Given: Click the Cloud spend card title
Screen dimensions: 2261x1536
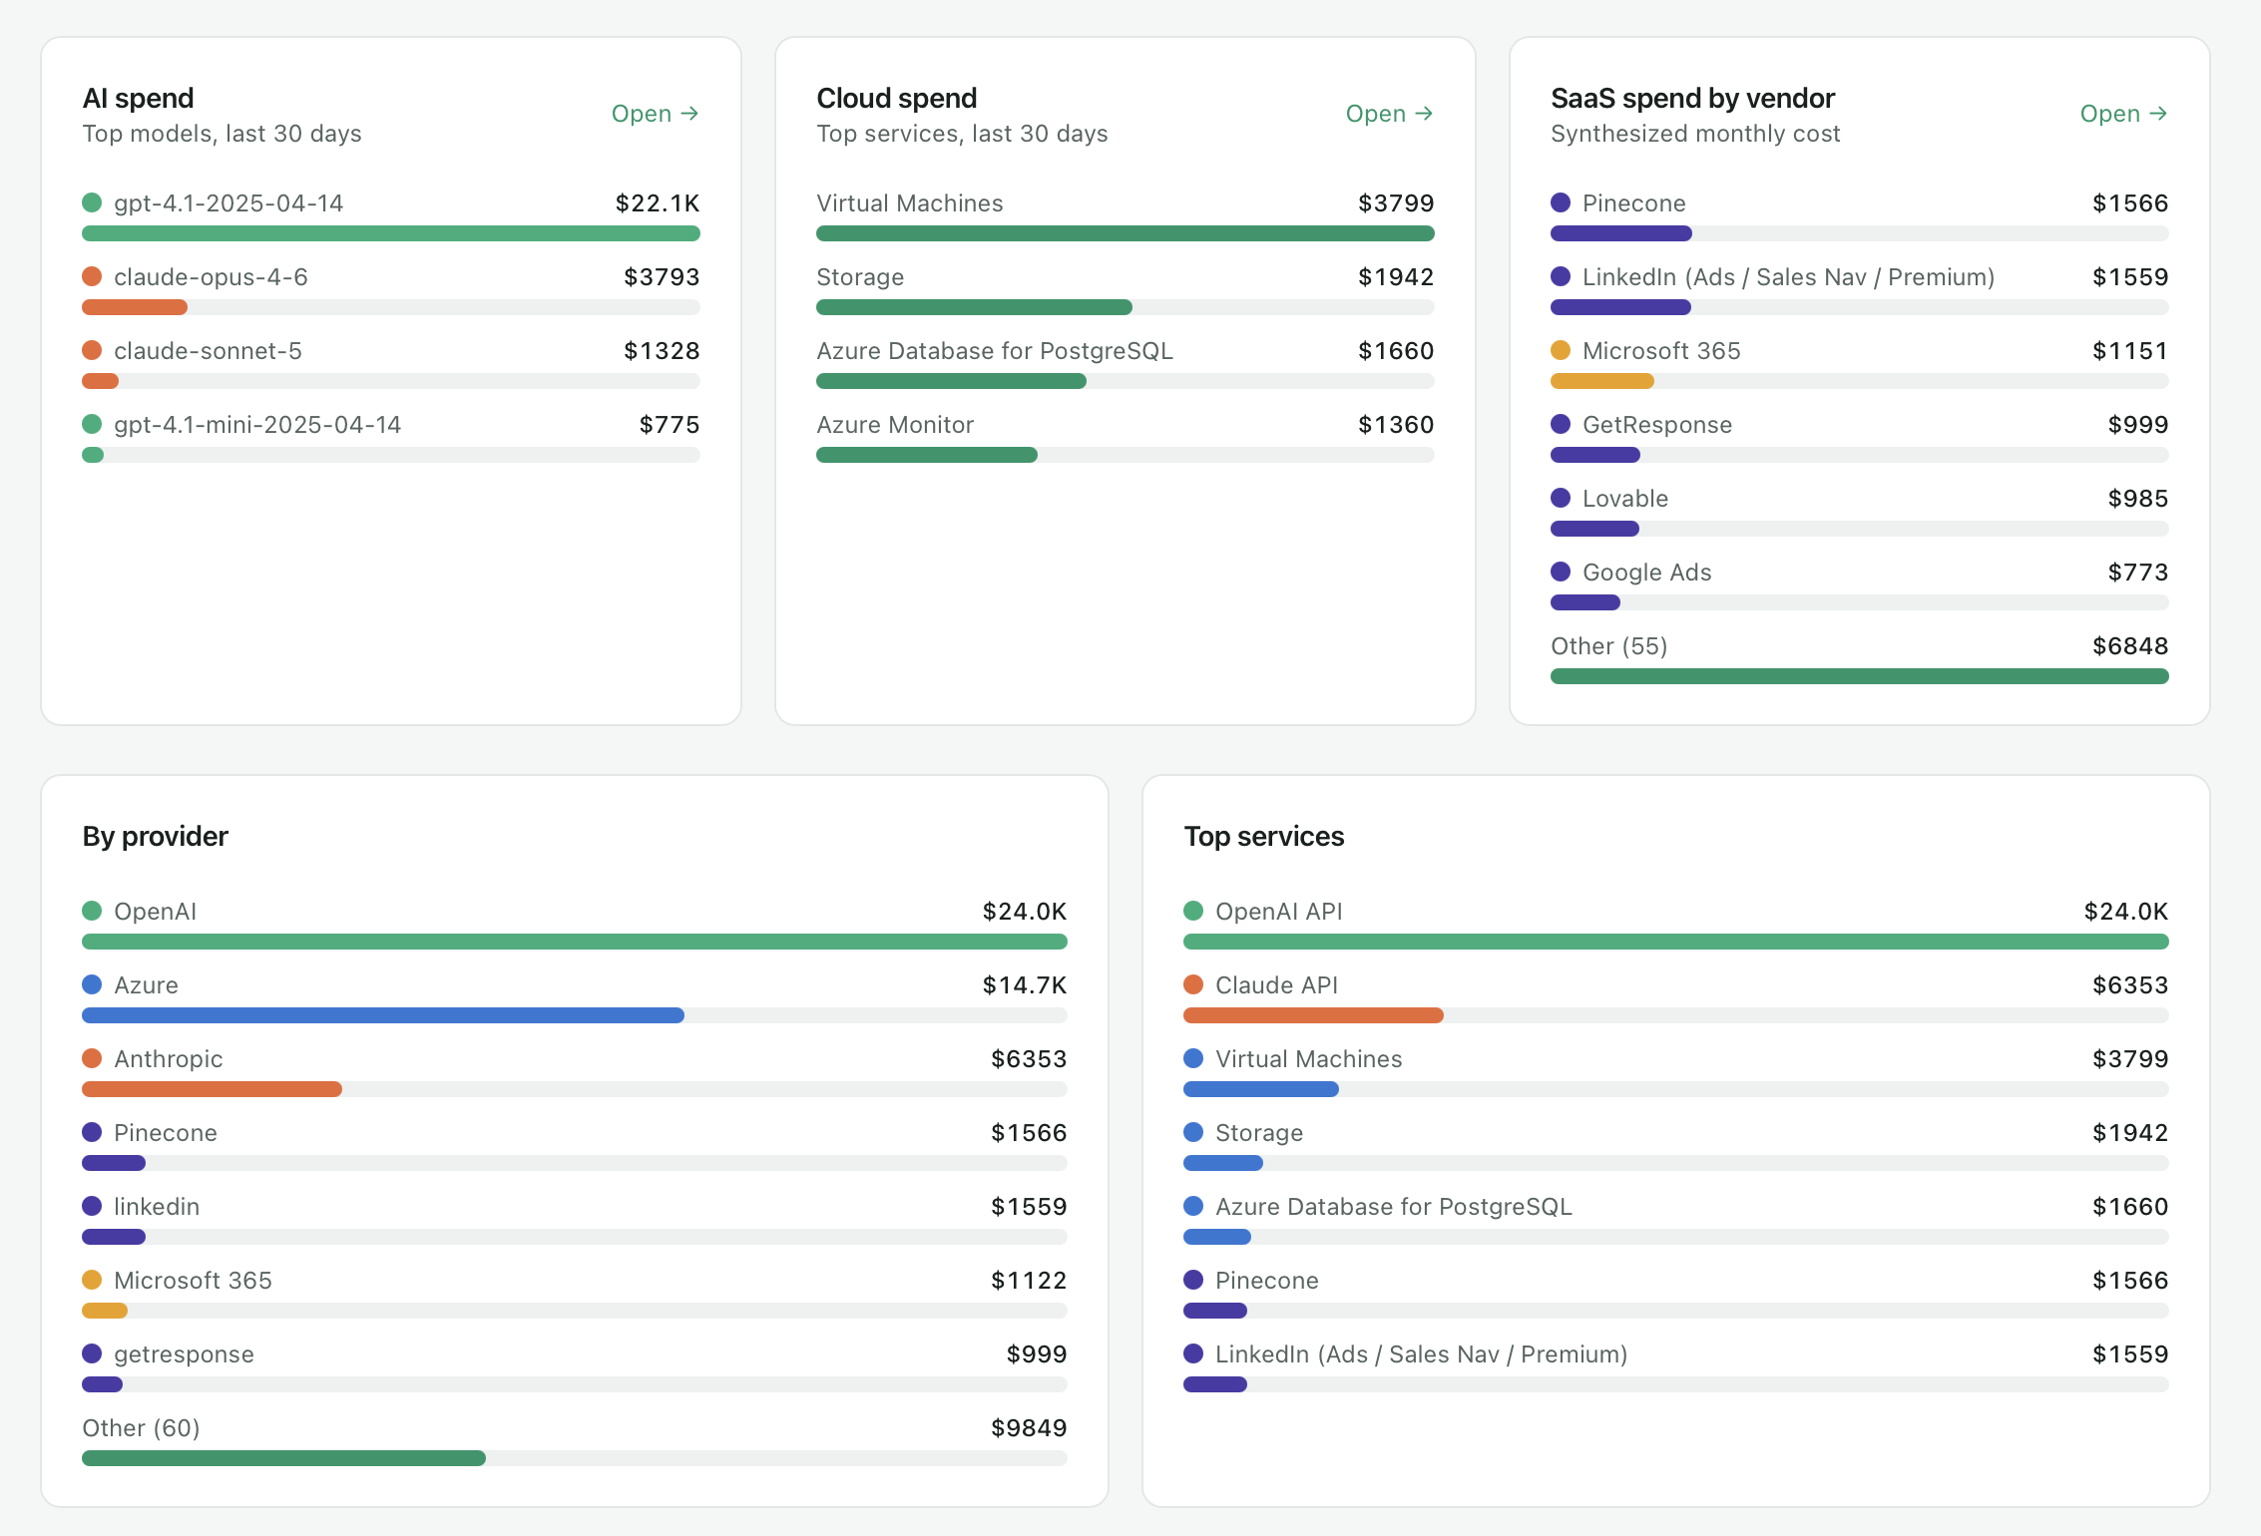Looking at the screenshot, I should [x=896, y=98].
